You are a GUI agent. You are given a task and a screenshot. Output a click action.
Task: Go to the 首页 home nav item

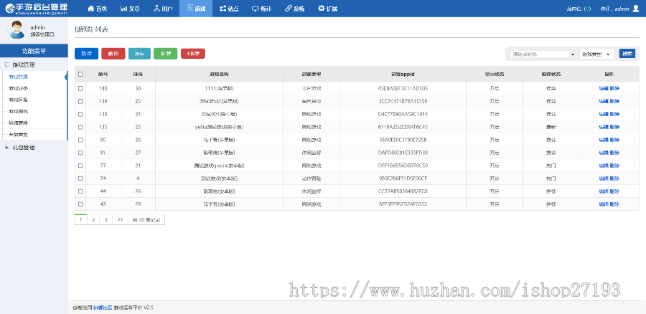pyautogui.click(x=97, y=9)
